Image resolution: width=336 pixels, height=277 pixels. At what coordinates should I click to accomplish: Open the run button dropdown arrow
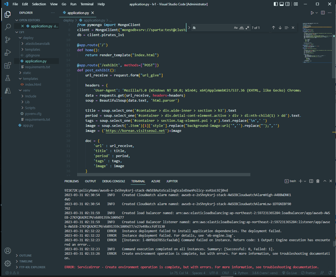(x=317, y=13)
